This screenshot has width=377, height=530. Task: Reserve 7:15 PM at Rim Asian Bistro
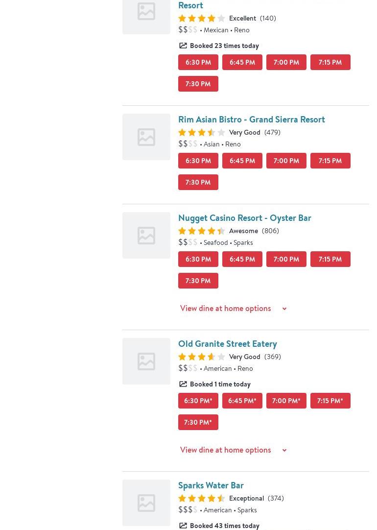(330, 161)
